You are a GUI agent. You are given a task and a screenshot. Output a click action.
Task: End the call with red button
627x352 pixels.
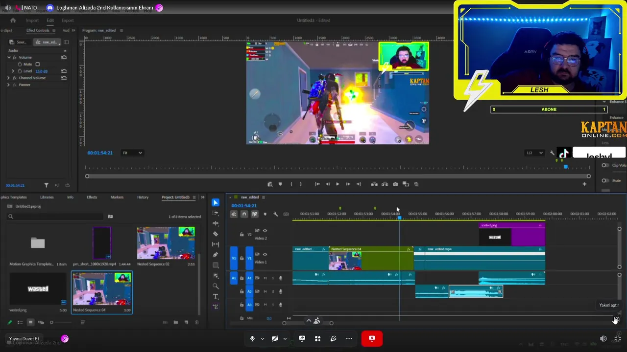click(372, 338)
